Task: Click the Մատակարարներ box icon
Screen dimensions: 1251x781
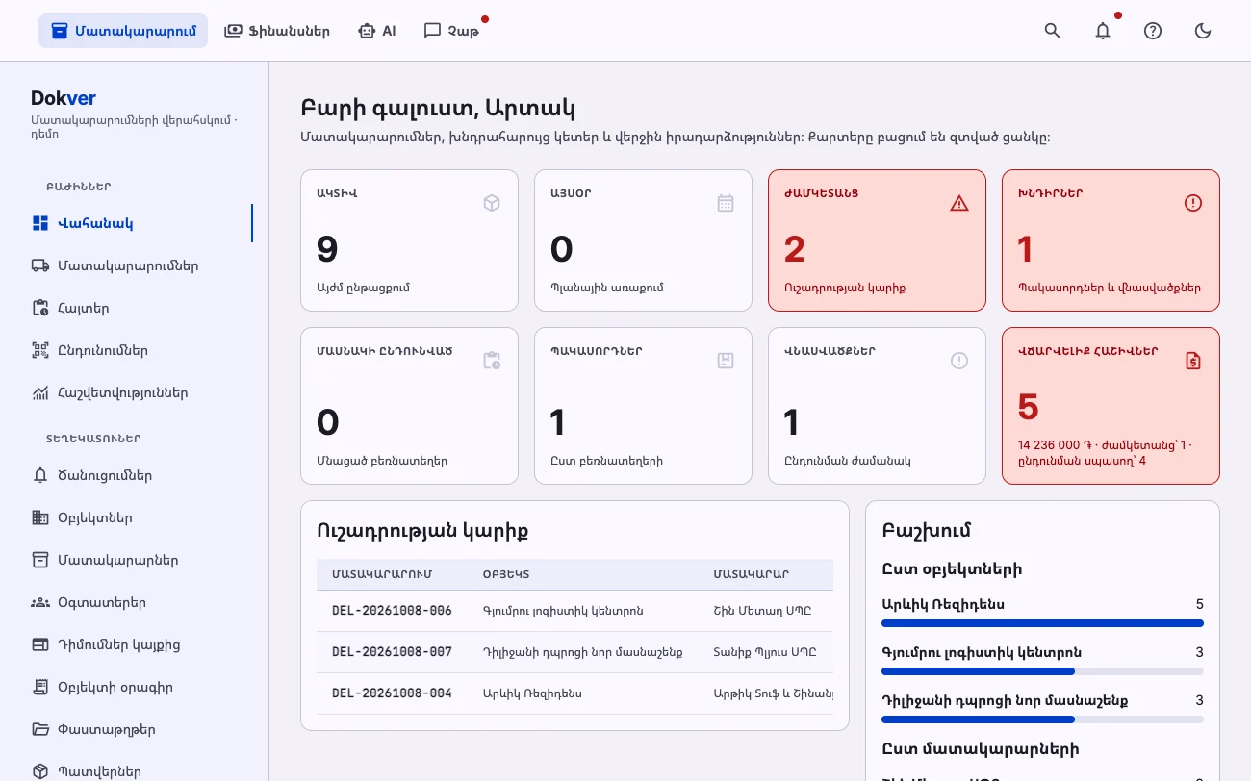Action: (40, 560)
